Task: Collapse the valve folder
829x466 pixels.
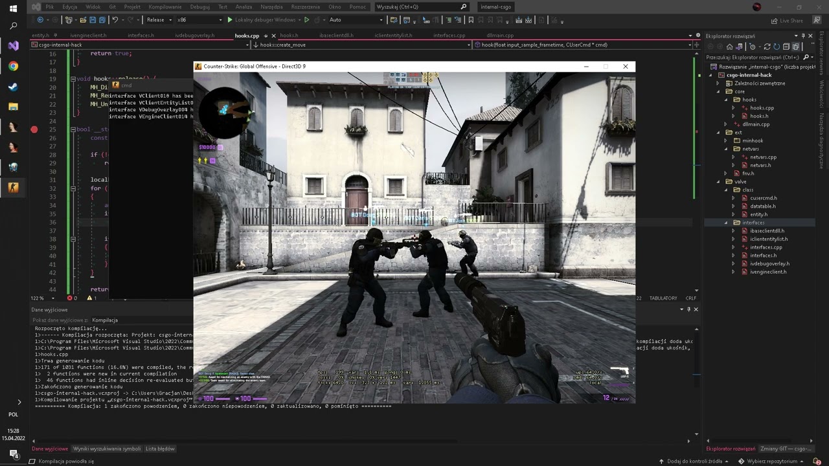Action: [x=719, y=182]
